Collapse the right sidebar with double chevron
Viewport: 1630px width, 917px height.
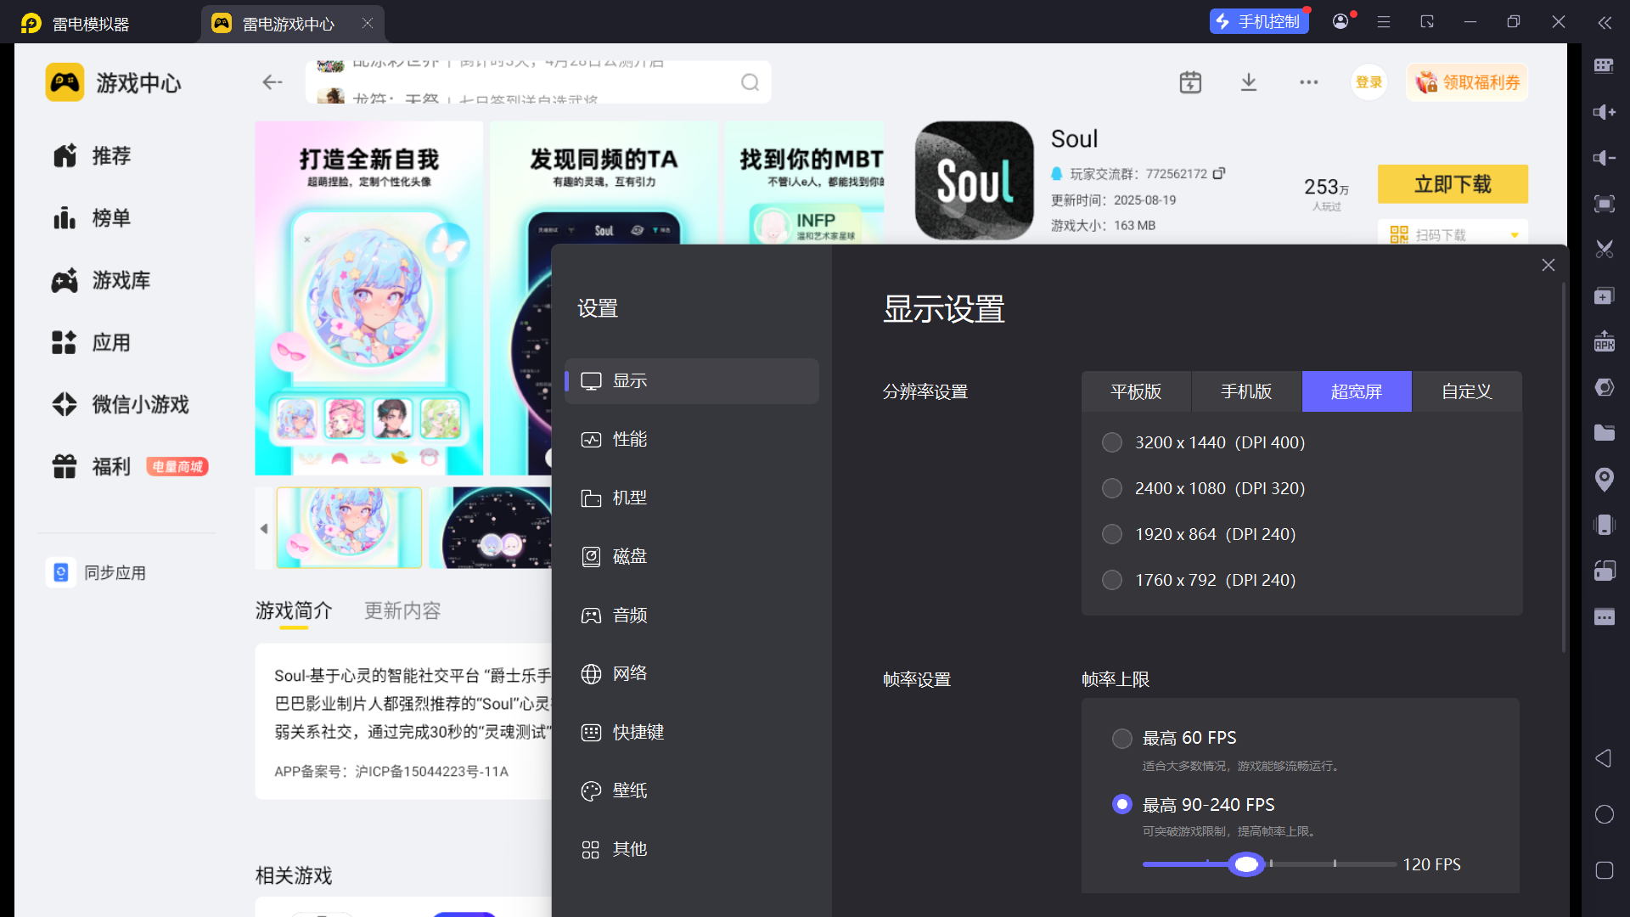pos(1604,23)
